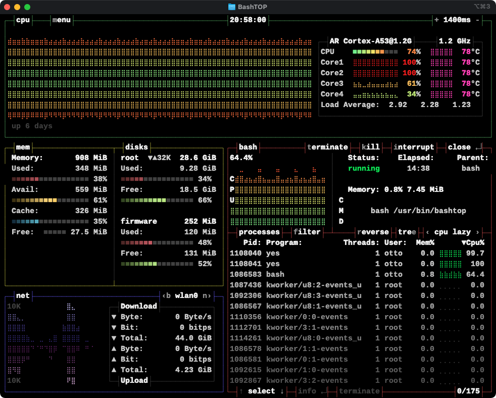Image resolution: width=496 pixels, height=398 pixels.
Task: Select the kworker/u8:3-events_u process row
Action: tap(357, 296)
